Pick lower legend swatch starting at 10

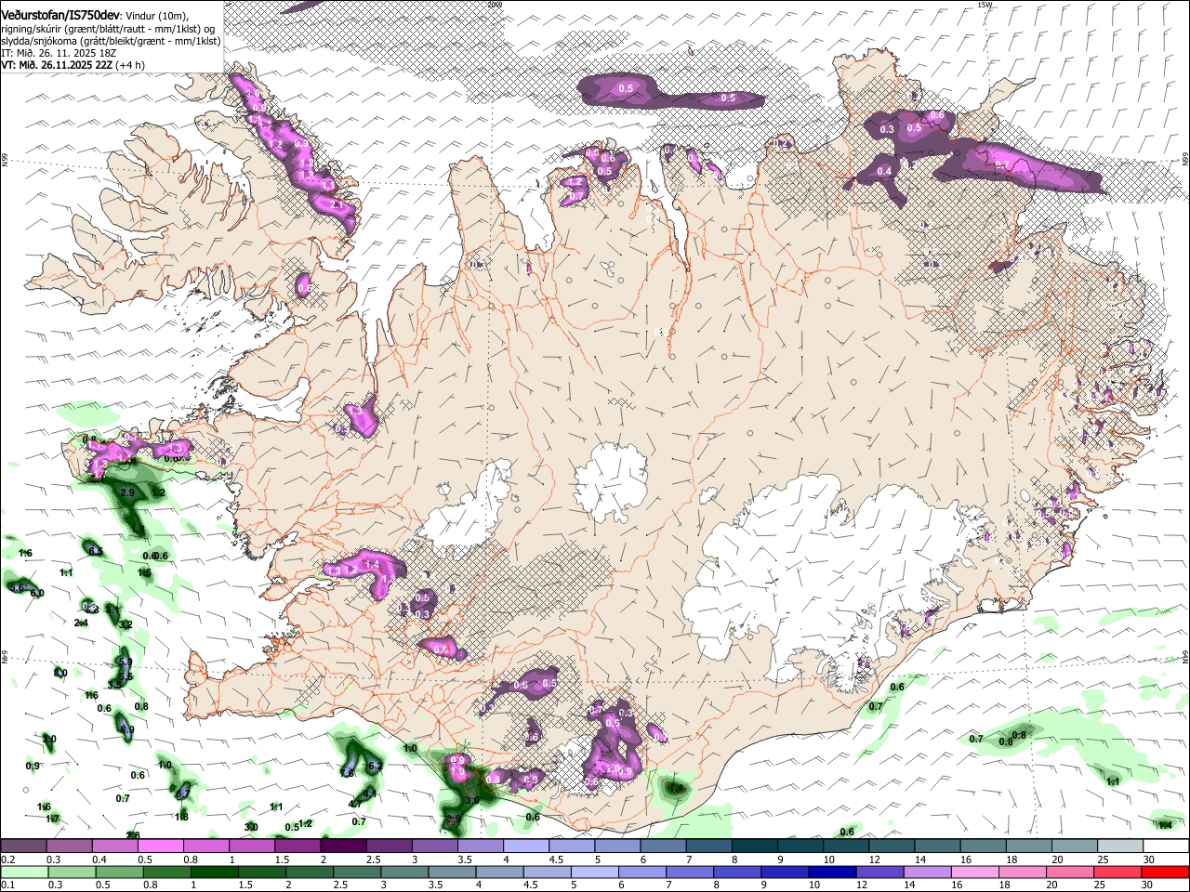coord(833,872)
